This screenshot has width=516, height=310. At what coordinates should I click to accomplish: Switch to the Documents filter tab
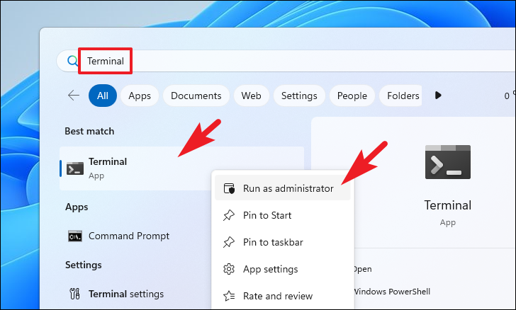click(196, 96)
